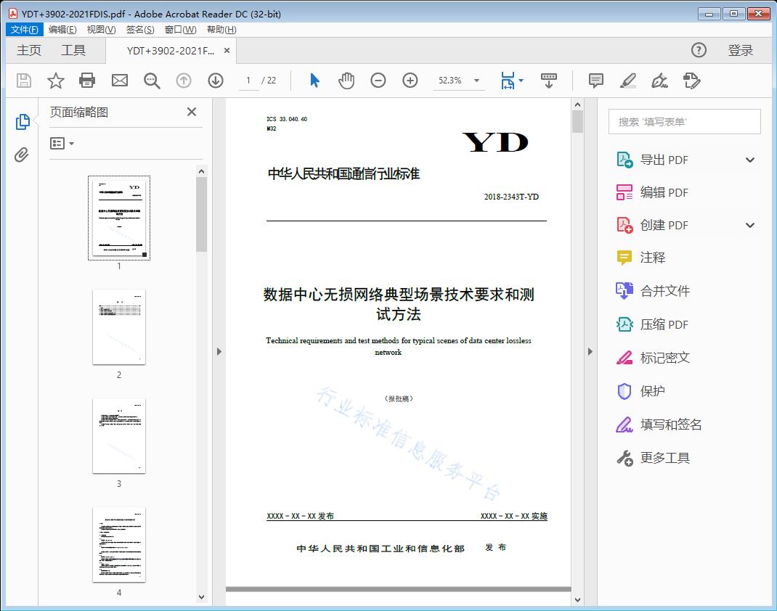Open page 3 from the thumbnail panel
The image size is (777, 611).
[x=118, y=435]
